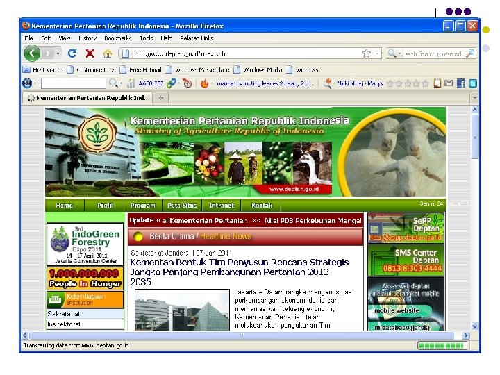500x375 pixels.
Task: Open the Bookmarks menu
Action: click(117, 38)
